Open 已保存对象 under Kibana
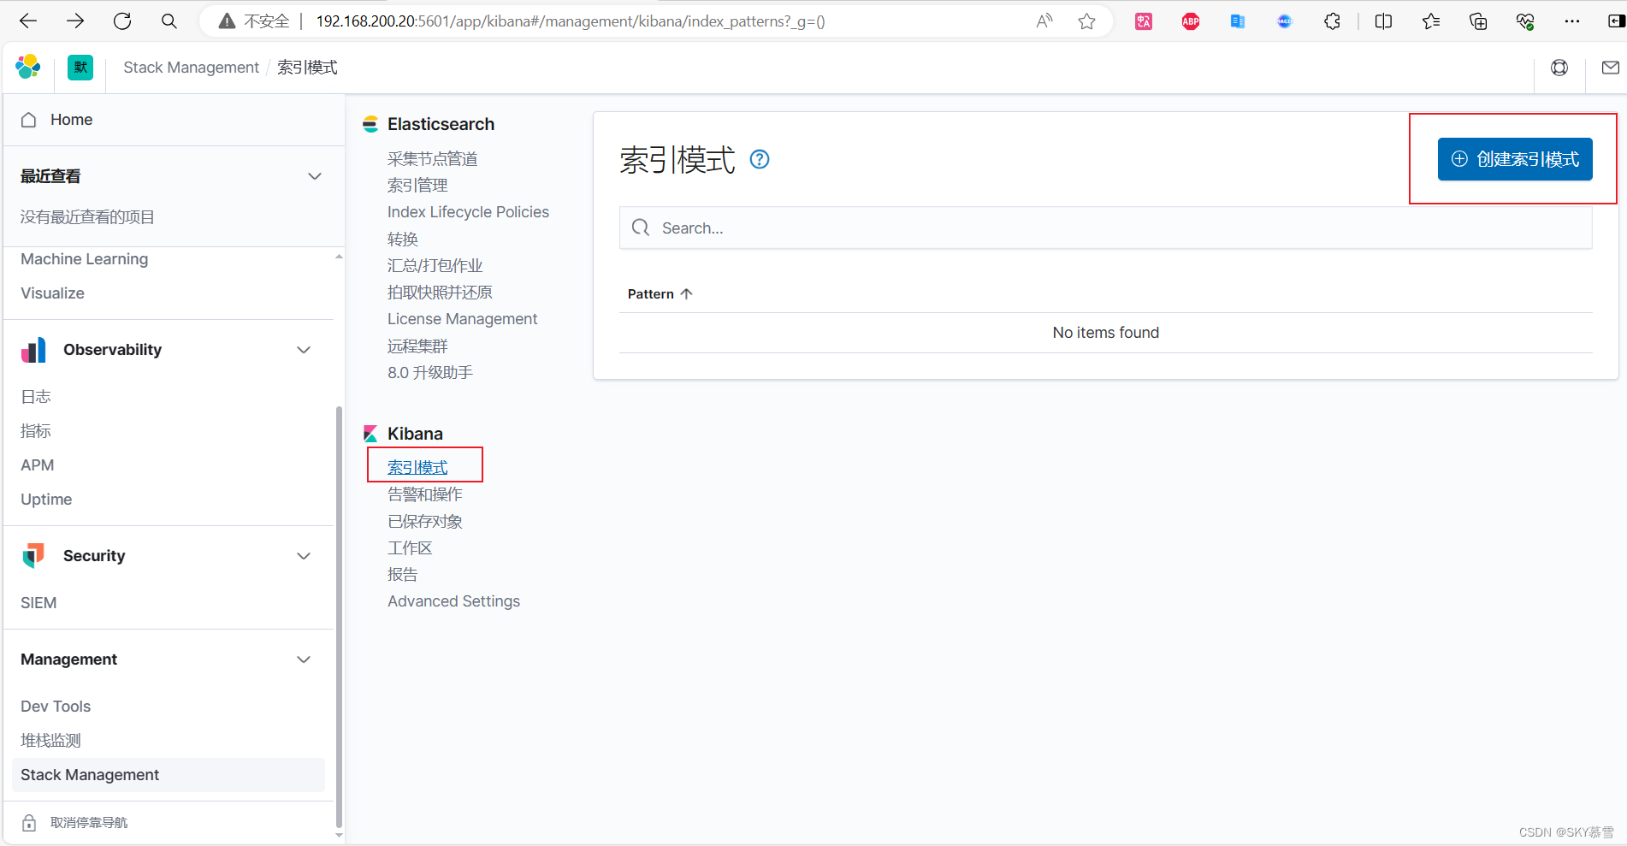This screenshot has height=846, width=1627. [425, 522]
